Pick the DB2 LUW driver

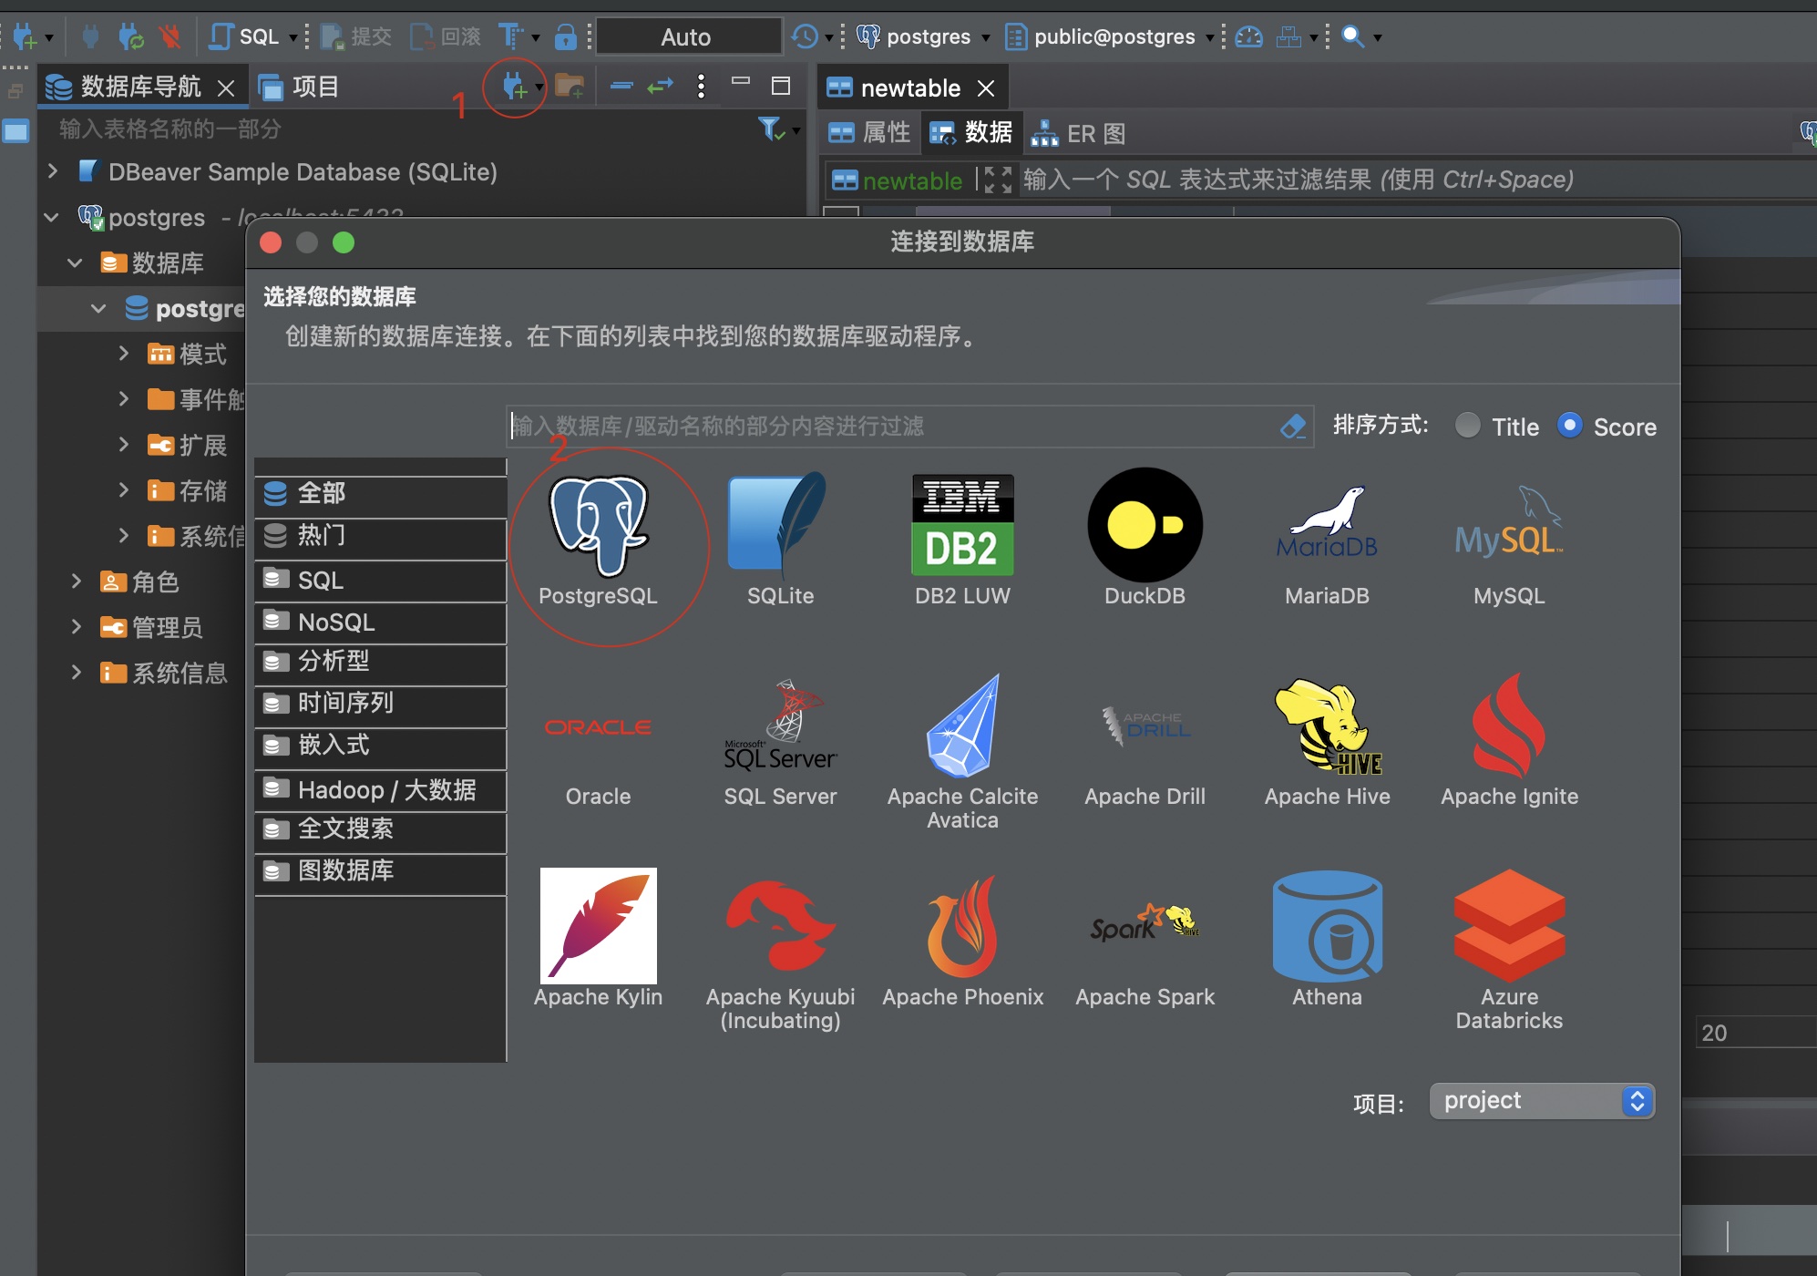[x=962, y=540]
